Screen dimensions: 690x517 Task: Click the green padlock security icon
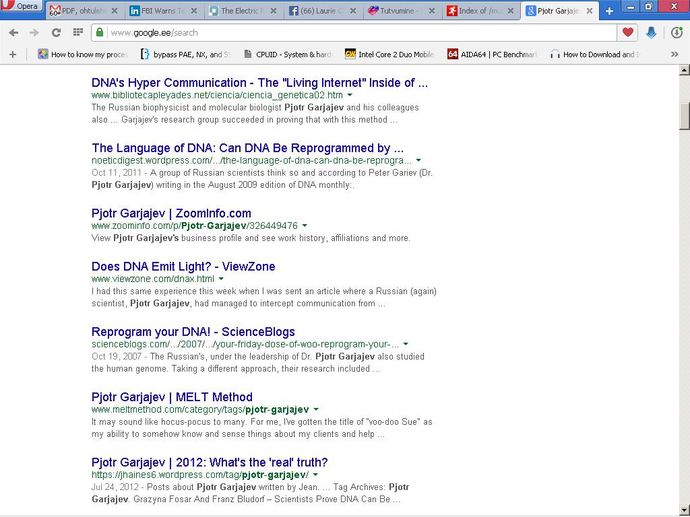pos(100,32)
